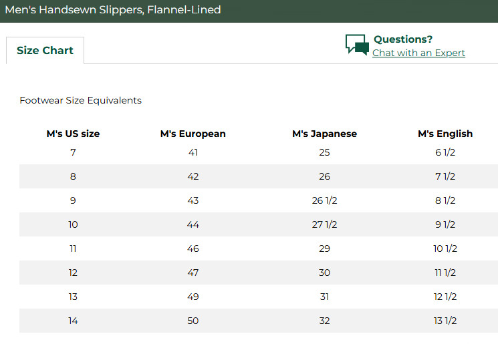Click European size 50 cell
The width and height of the screenshot is (498, 344).
193,321
